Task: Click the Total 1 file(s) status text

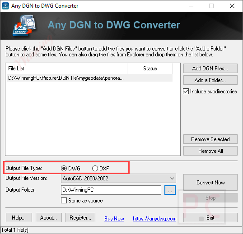Action: click(x=15, y=230)
